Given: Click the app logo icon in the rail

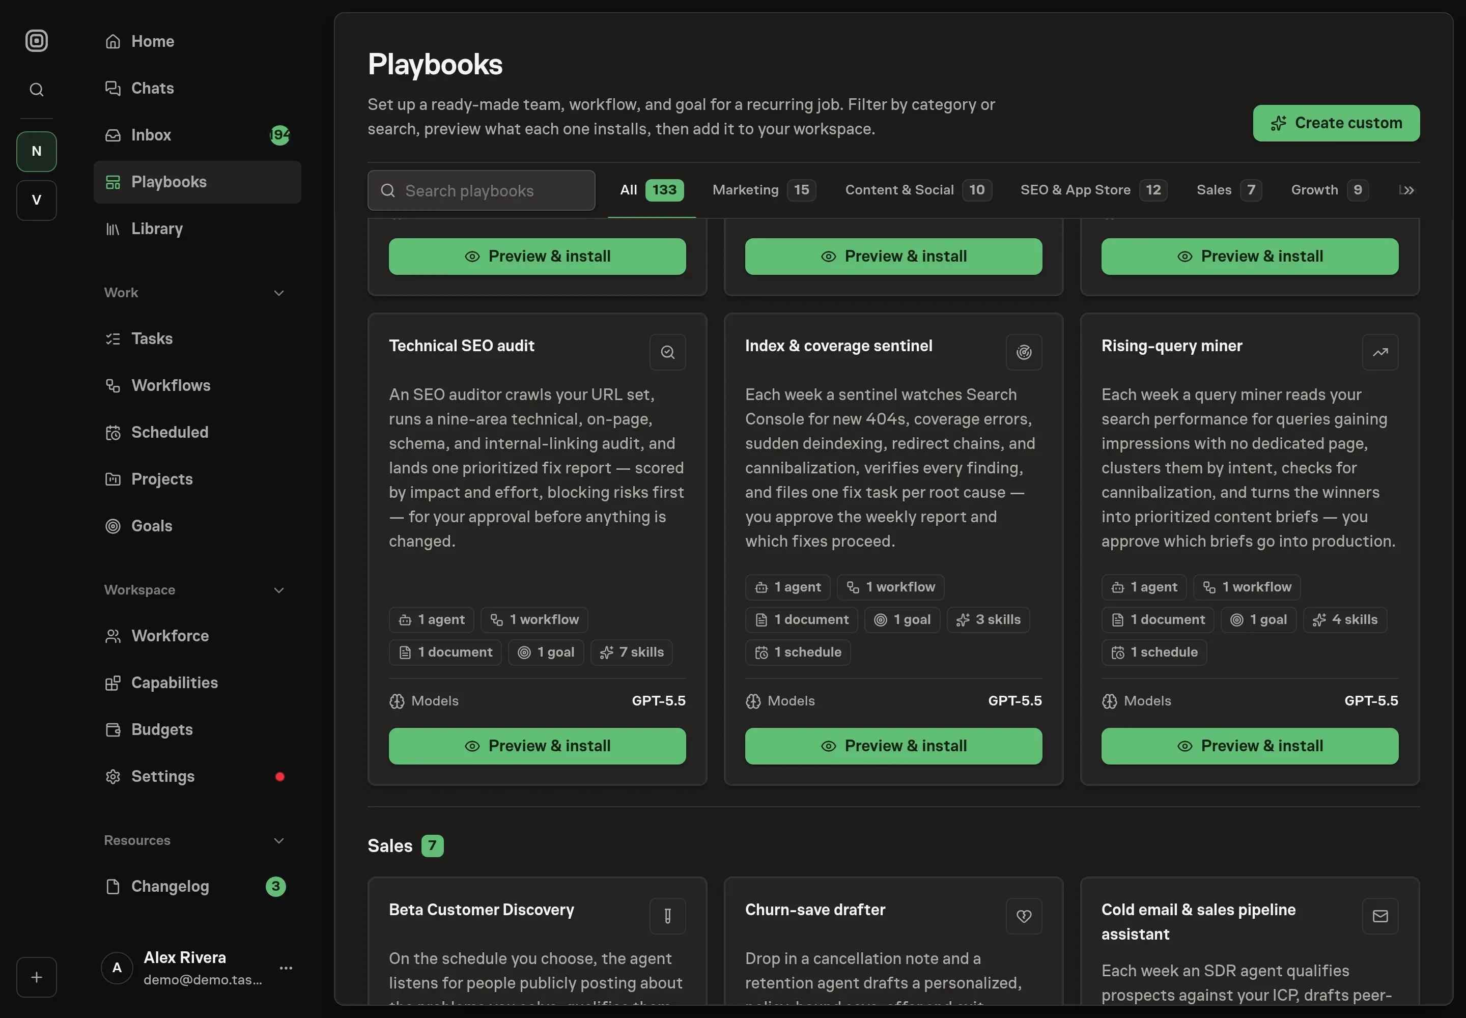Looking at the screenshot, I should coord(36,41).
